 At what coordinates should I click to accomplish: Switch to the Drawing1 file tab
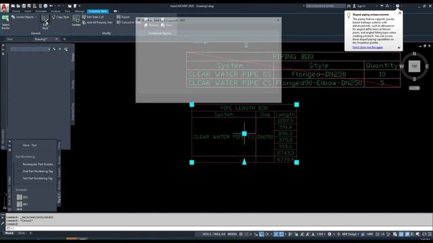tap(41, 39)
